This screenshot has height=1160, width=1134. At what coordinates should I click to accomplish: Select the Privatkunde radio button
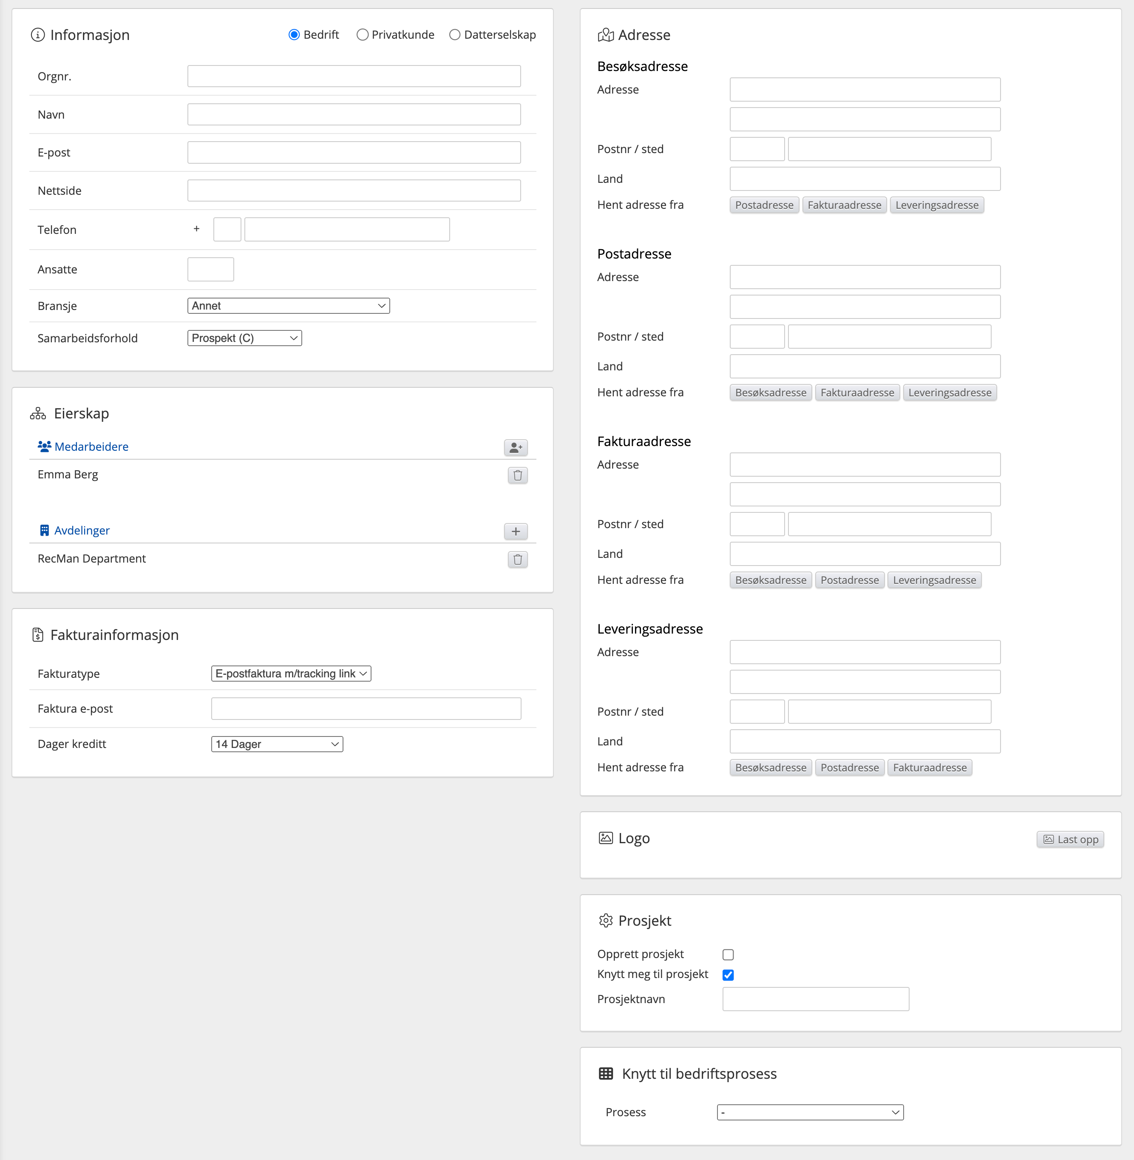coord(362,35)
